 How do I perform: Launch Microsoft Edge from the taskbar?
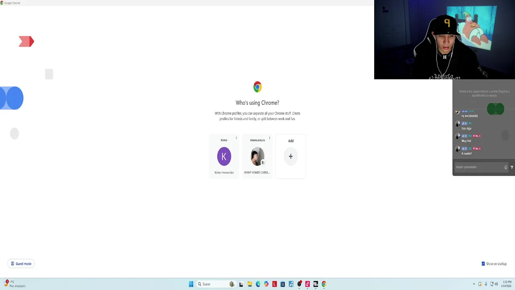[258, 284]
